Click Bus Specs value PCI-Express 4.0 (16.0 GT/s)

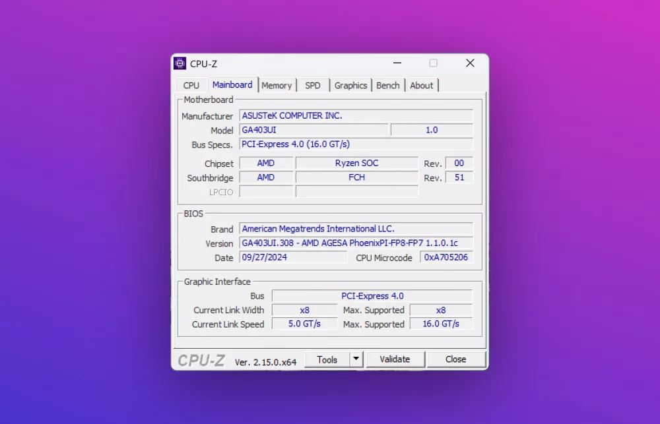356,144
